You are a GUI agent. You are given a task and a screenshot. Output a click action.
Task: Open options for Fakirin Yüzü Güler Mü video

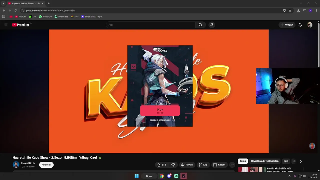(x=303, y=169)
